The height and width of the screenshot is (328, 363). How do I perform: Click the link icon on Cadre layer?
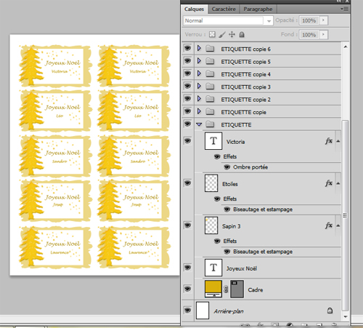(x=226, y=289)
